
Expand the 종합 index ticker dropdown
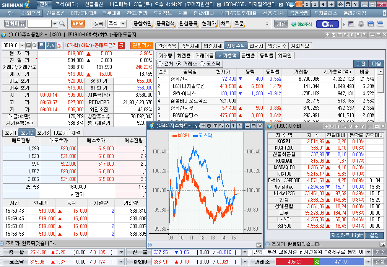(x=121, y=252)
